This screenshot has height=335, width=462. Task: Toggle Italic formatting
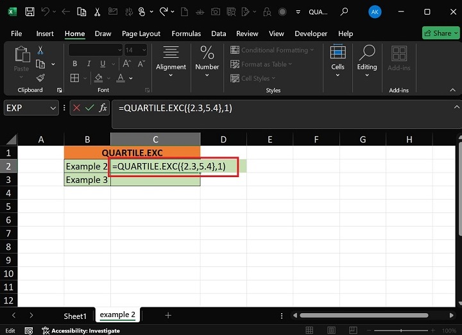tap(89, 64)
